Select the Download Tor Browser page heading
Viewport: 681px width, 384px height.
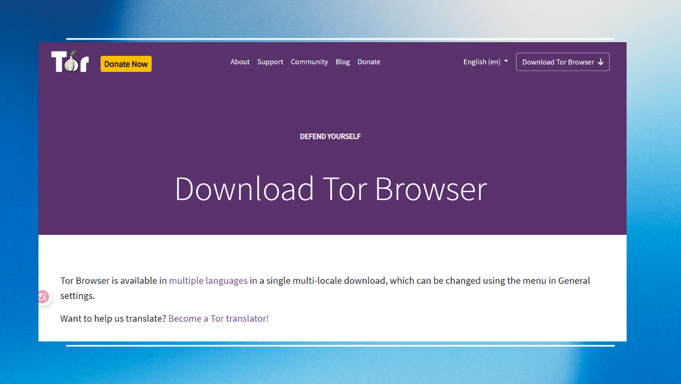coord(331,189)
